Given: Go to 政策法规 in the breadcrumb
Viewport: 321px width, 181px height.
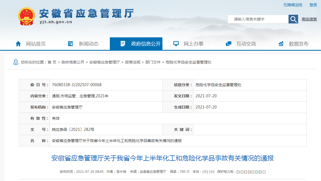Looking at the screenshot, I should click(x=133, y=62).
